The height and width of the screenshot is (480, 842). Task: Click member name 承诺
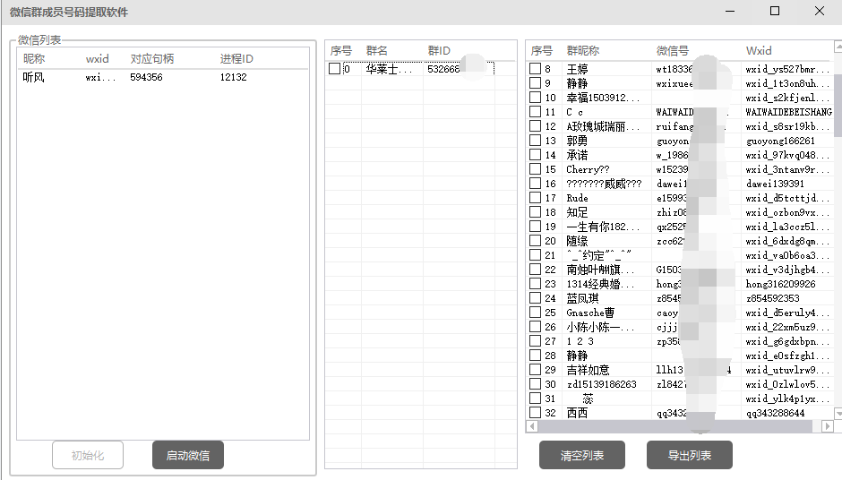[577, 155]
